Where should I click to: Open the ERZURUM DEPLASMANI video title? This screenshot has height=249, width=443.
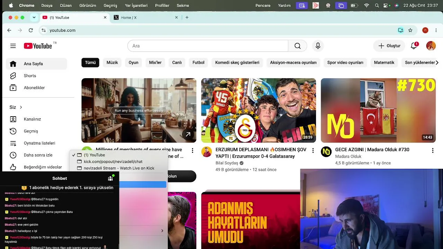pyautogui.click(x=261, y=153)
